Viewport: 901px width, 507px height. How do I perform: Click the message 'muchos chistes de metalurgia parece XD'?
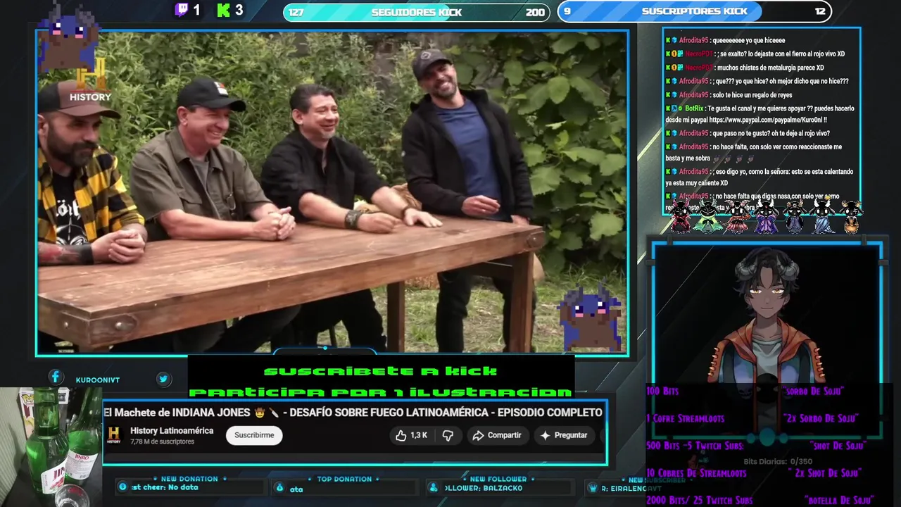pos(771,68)
